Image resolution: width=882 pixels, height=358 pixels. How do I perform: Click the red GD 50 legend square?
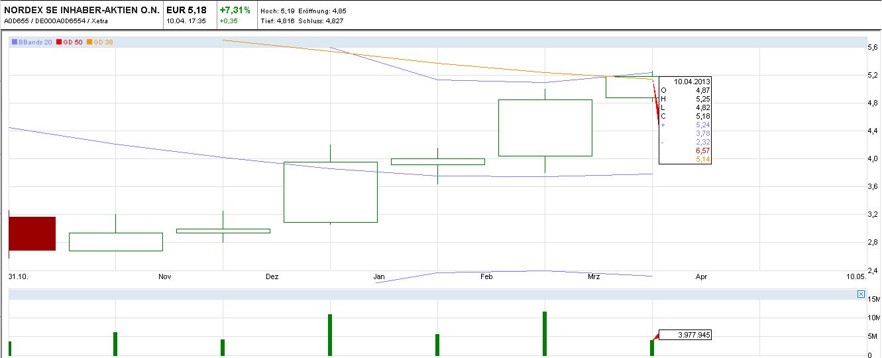coord(58,42)
